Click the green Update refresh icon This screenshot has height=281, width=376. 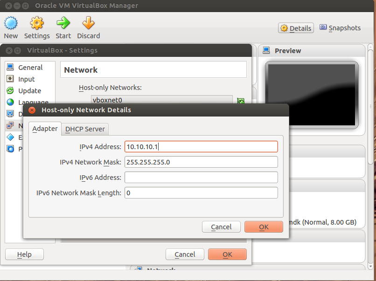[x=10, y=90]
